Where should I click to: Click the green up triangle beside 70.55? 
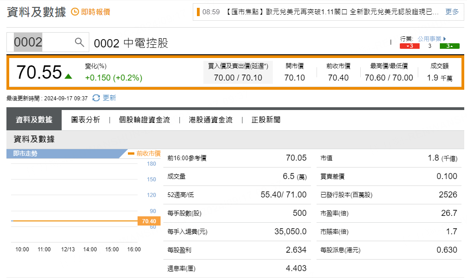(69, 76)
